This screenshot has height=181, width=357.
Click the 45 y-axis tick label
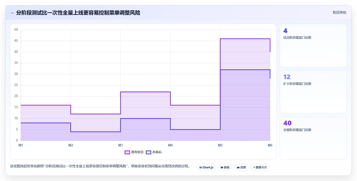point(16,41)
